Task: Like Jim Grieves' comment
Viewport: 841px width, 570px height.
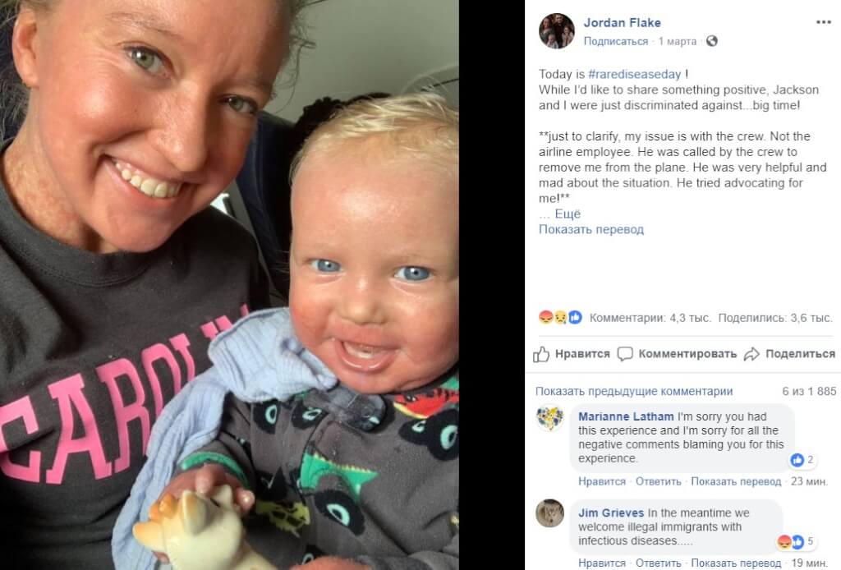Action: (x=602, y=563)
